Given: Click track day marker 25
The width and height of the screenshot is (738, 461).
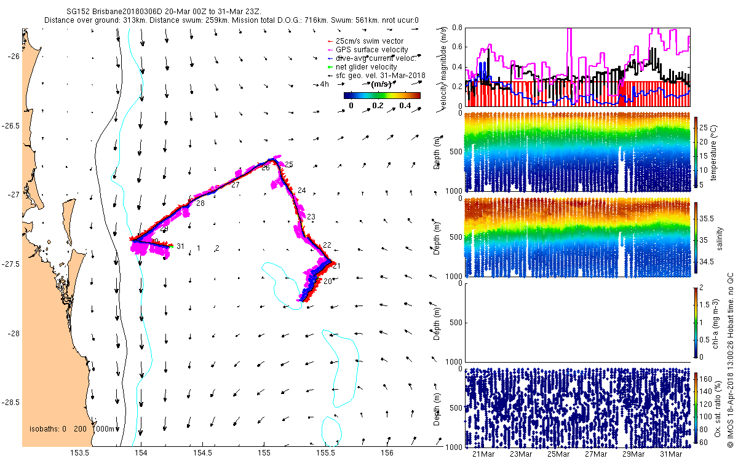Looking at the screenshot, I should (x=289, y=165).
